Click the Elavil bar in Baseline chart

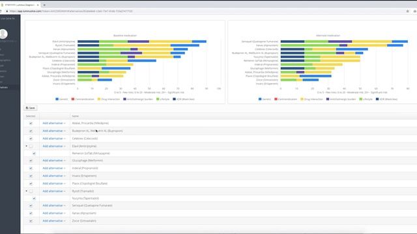[x=142, y=42]
